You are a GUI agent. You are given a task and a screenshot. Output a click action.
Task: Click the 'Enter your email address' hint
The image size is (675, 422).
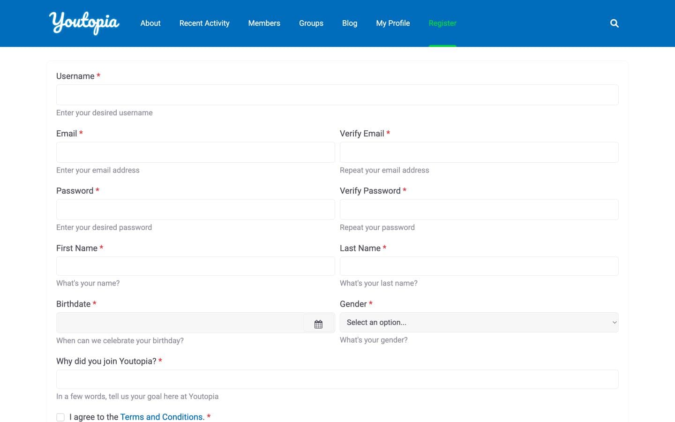[x=98, y=170]
